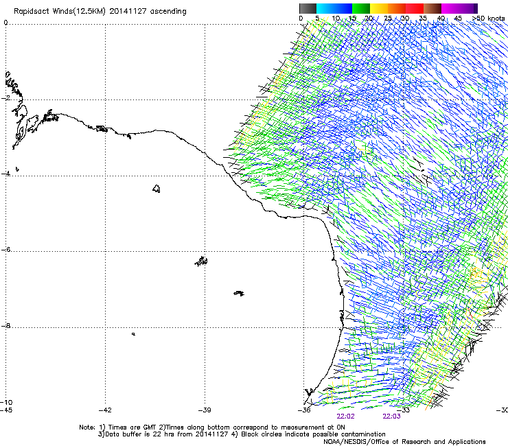Click the gray 0-5 knots color bar segment

(308, 8)
